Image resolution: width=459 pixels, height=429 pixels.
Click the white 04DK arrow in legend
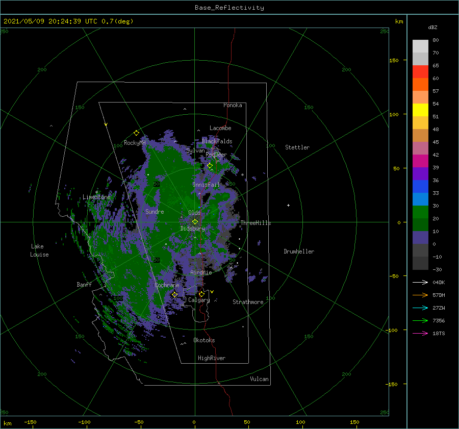coord(420,282)
